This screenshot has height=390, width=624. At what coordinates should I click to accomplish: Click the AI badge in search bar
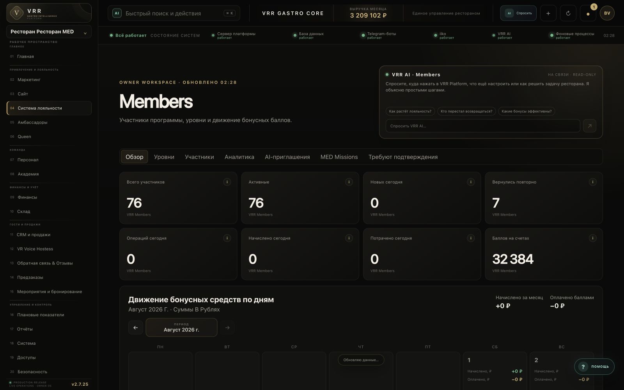coord(116,13)
